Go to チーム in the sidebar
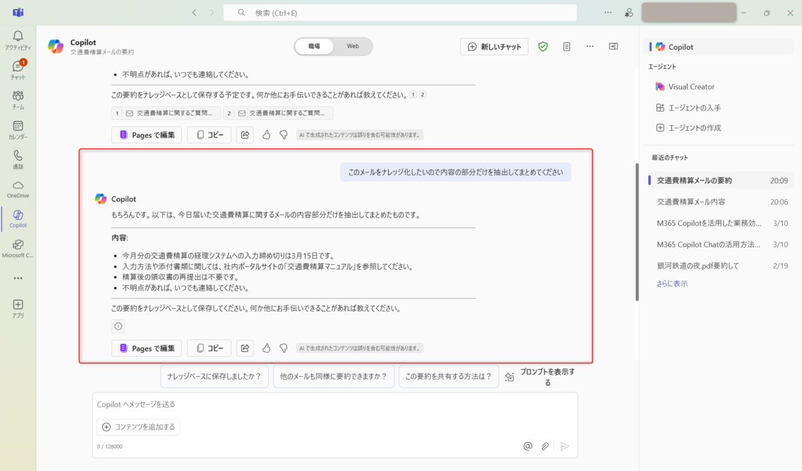 coord(18,100)
